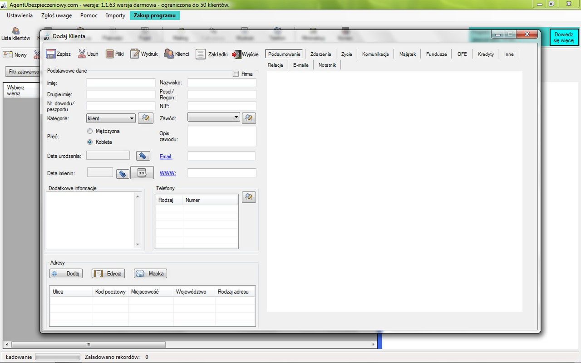581x363 pixels.
Task: Click the Data urodzenia picker icon
Action: (143, 156)
